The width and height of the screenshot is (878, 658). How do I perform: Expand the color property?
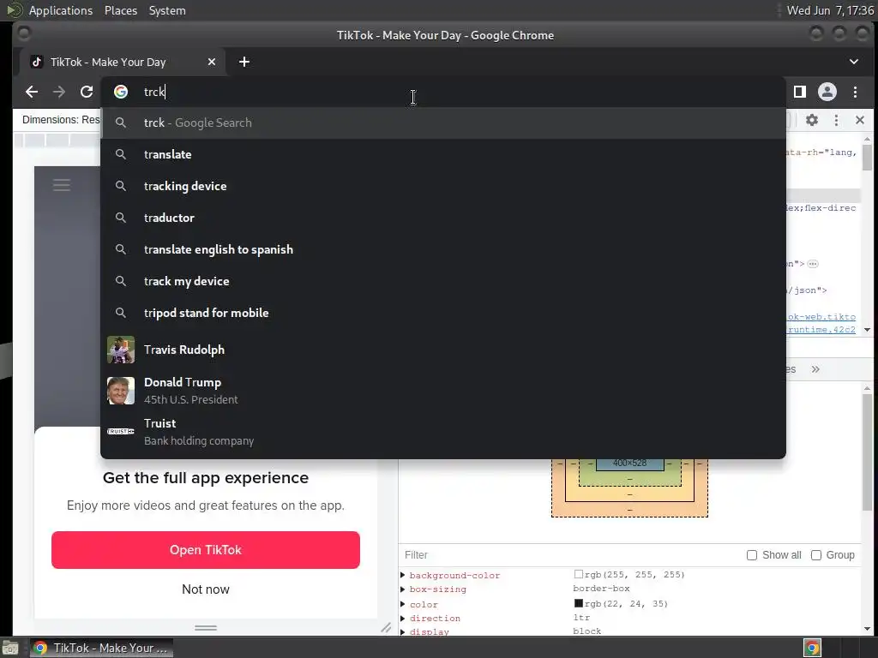coord(403,604)
